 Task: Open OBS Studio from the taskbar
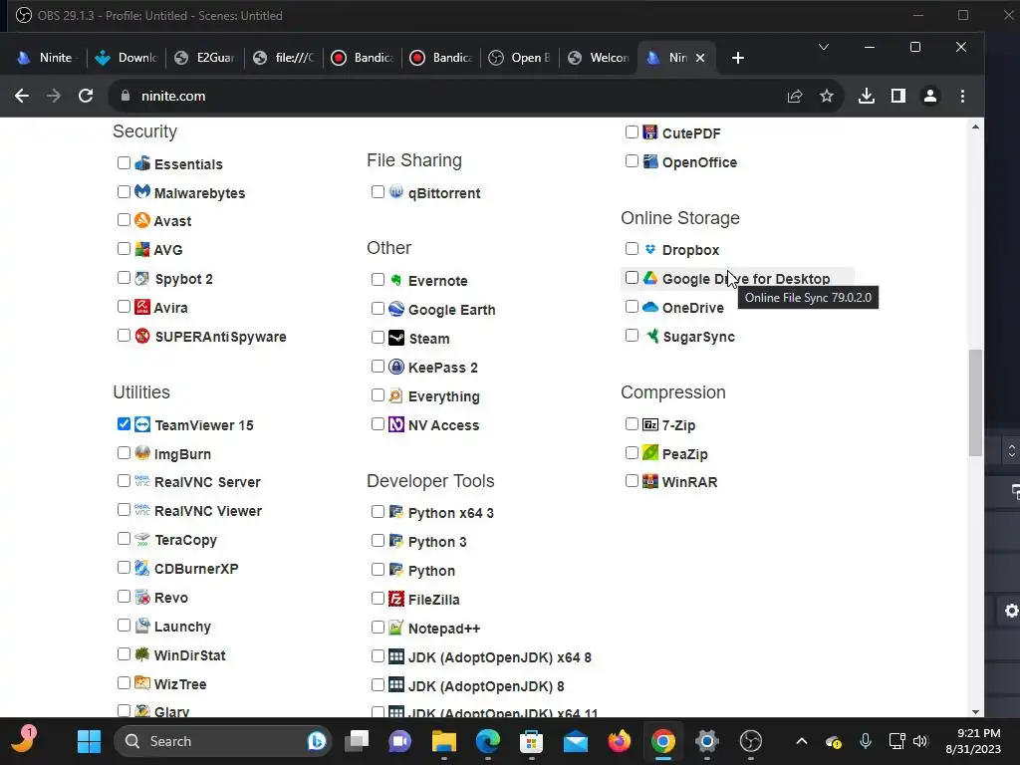click(x=751, y=741)
